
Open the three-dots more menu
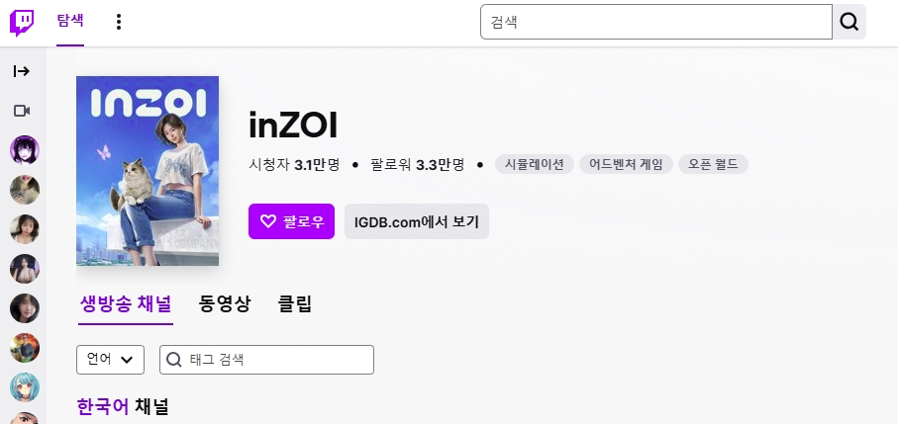pyautogui.click(x=119, y=22)
